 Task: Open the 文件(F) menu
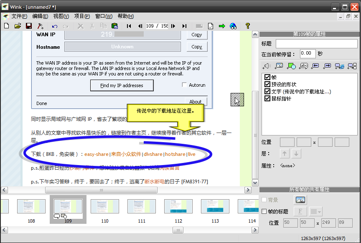[x=19, y=16]
